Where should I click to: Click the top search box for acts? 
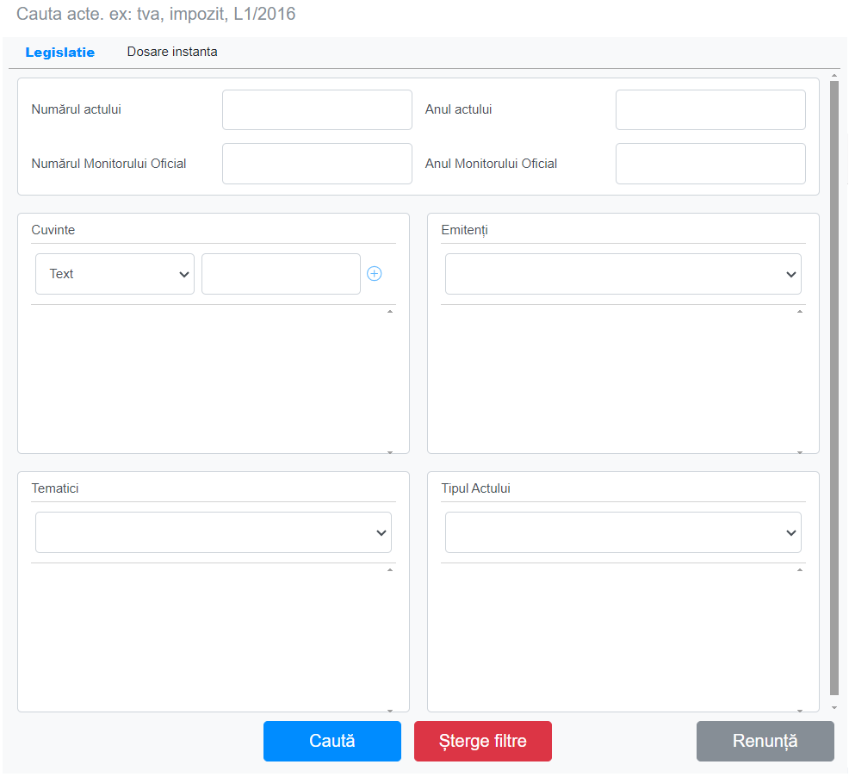click(344, 15)
